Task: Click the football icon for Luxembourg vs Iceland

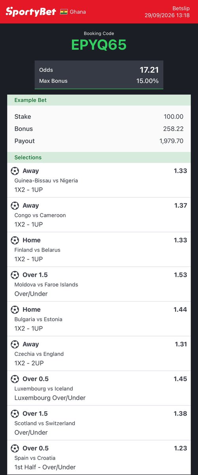Action: pos(15,379)
